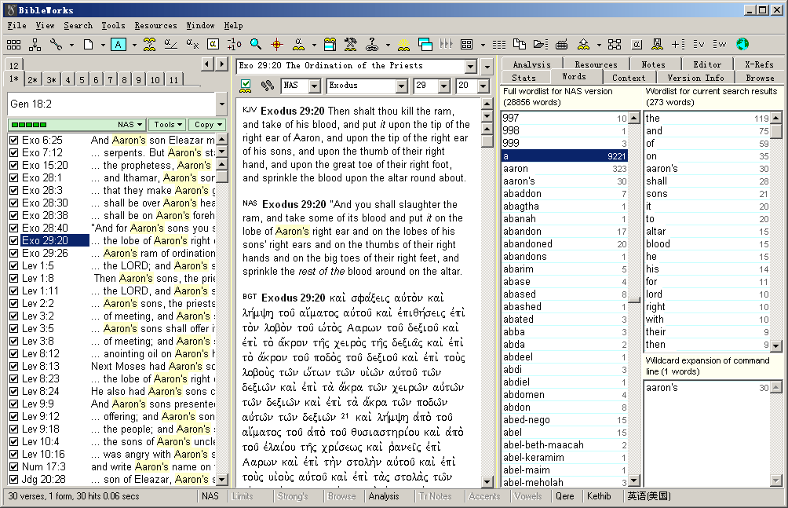Screen dimensions: 788x508
Task: Click the scrollbar thumb of the full NAS wordlist
Action: pyautogui.click(x=634, y=300)
